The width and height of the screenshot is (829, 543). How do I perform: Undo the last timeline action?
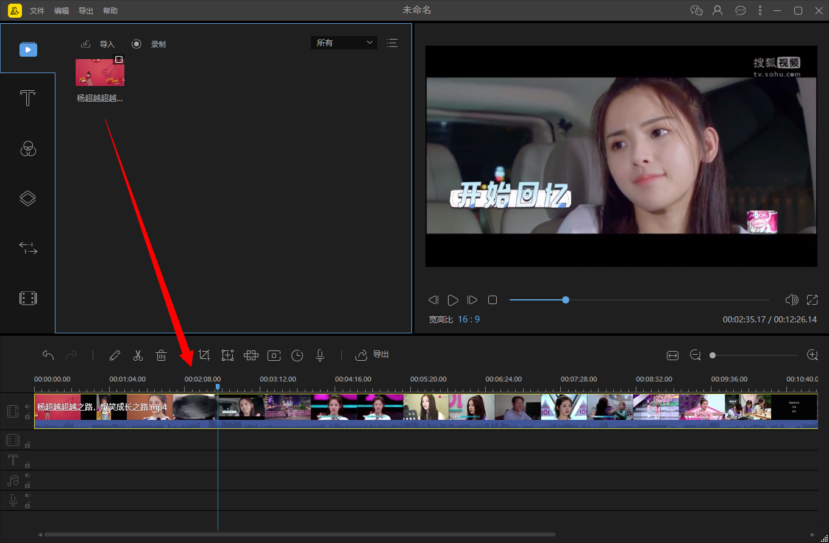(x=48, y=355)
